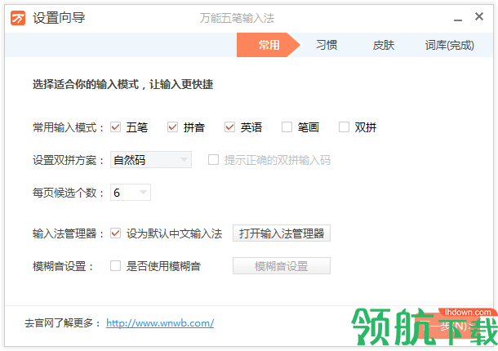Screen dimensions: 498x351
Task: Enable the 双拼 input mode checkbox
Action: point(344,127)
